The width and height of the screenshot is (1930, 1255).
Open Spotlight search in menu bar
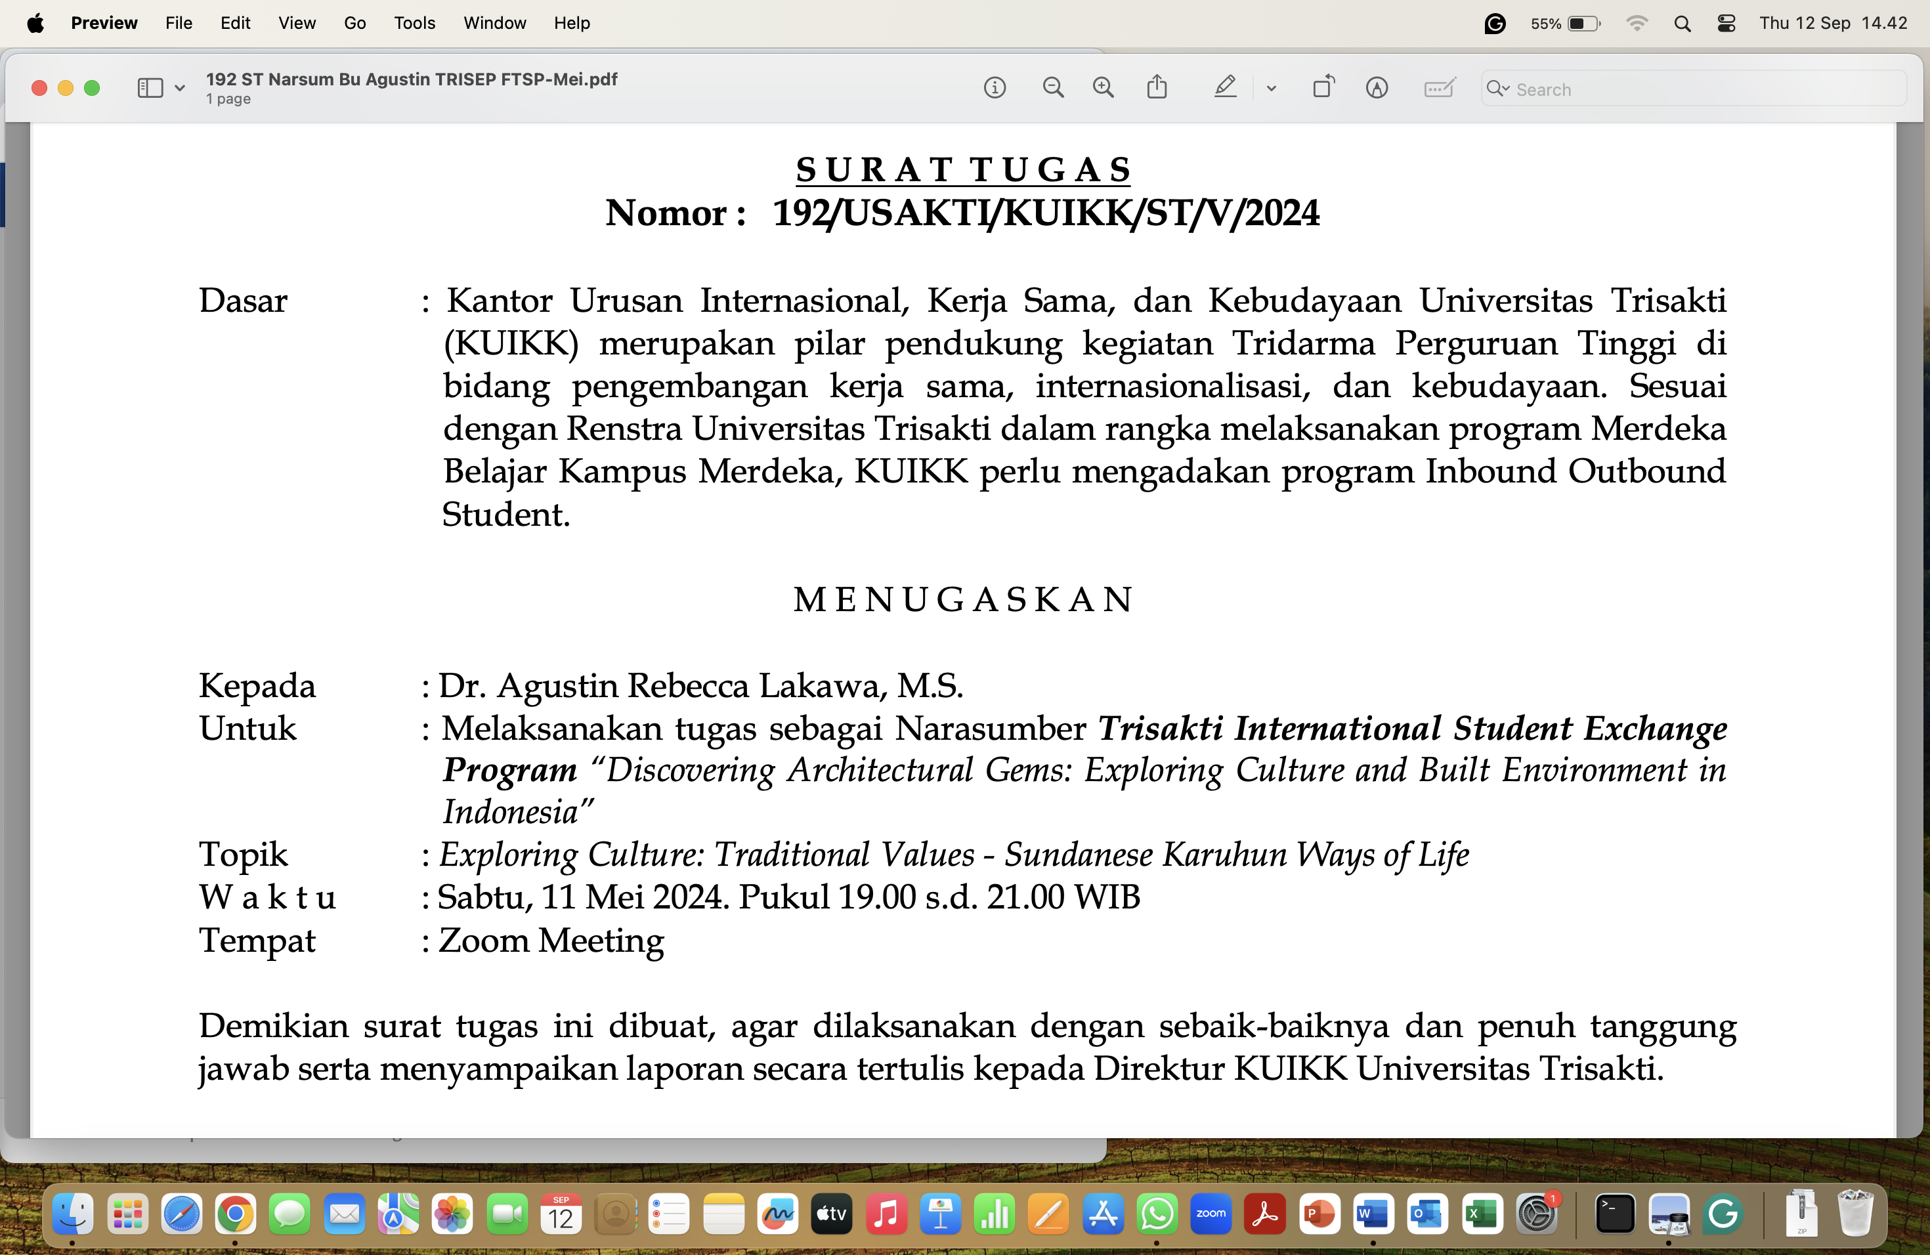[x=1682, y=23]
